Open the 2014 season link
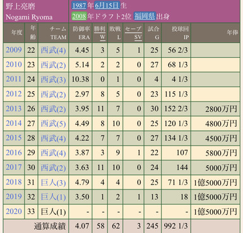This screenshot has width=243, height=233. [14, 123]
